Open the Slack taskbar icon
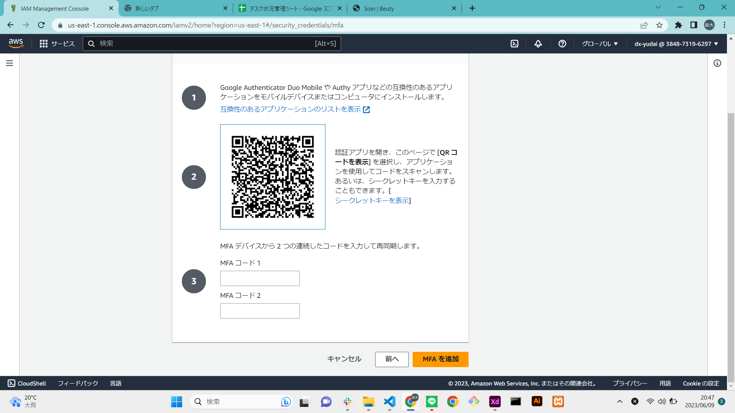The image size is (735, 413). 348,402
